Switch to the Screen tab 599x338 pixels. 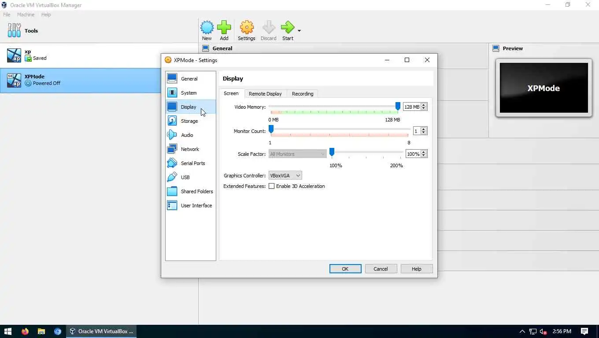(x=231, y=93)
